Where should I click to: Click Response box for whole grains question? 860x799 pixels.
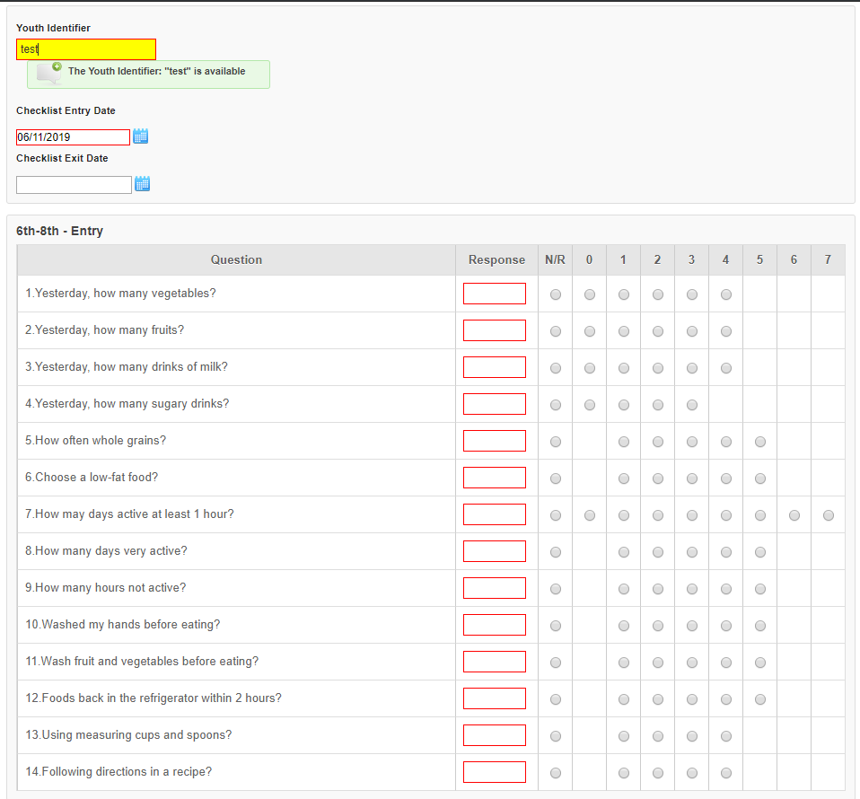pos(494,441)
